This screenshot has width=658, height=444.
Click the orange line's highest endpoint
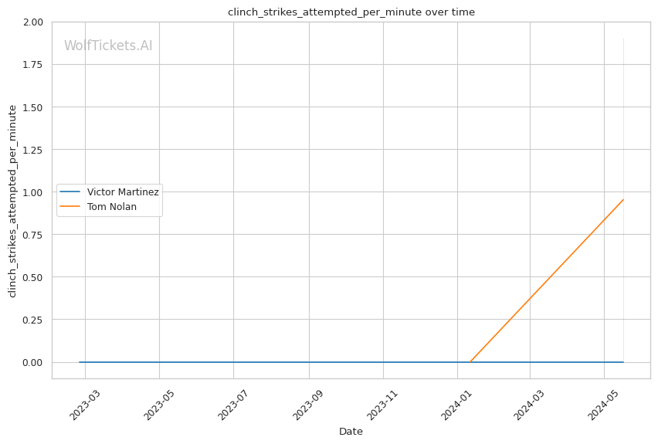(623, 199)
